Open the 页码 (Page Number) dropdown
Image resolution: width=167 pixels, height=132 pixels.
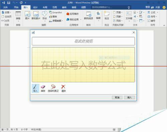118,21
